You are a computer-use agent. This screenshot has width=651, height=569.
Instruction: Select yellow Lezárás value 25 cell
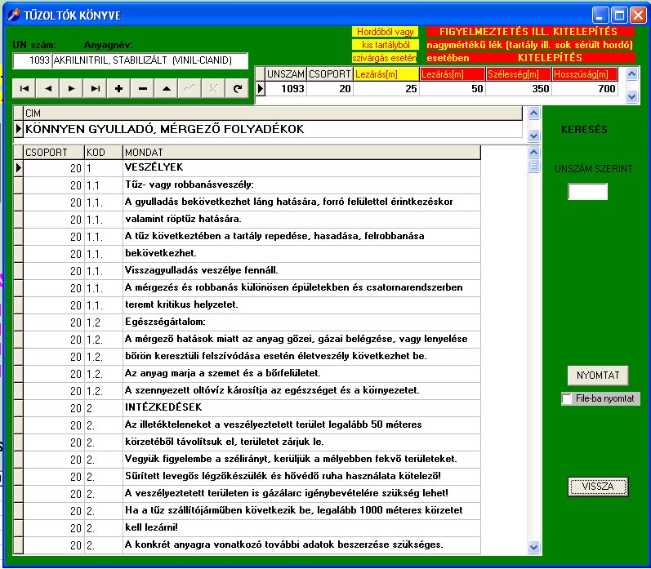click(386, 88)
